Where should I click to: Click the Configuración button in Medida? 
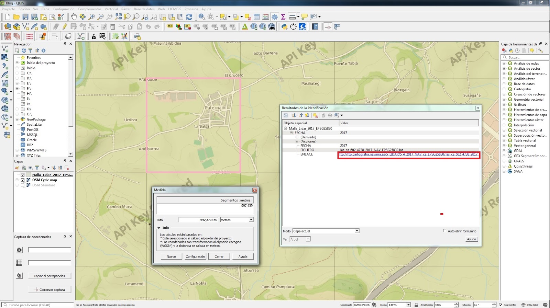(195, 256)
